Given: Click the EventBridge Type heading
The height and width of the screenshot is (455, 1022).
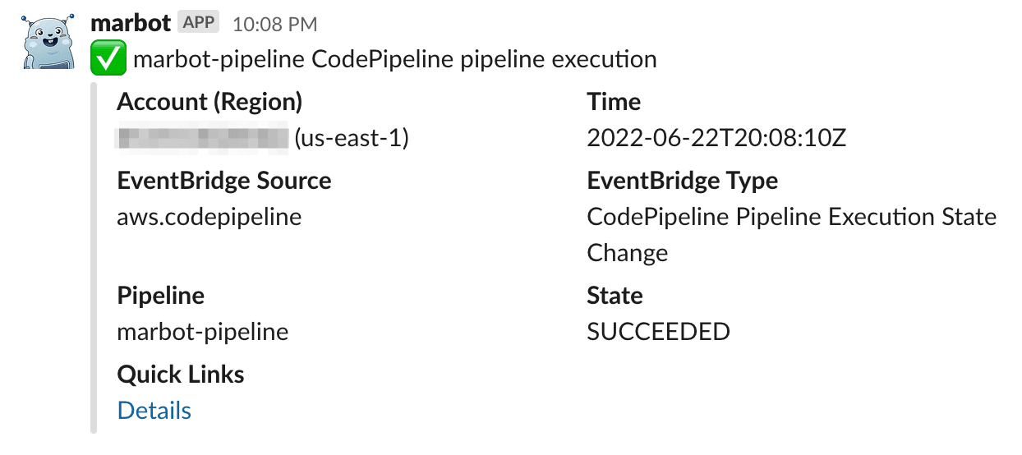Looking at the screenshot, I should click(x=683, y=181).
